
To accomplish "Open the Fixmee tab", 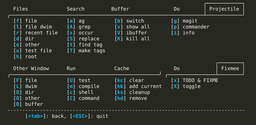I will [230, 68].
